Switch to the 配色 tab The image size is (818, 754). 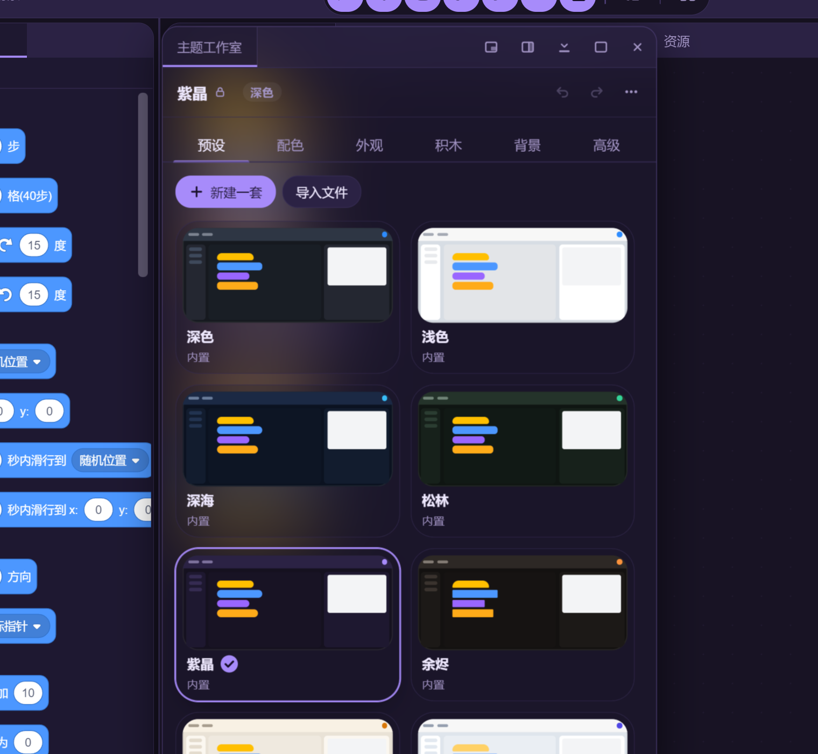coord(290,145)
